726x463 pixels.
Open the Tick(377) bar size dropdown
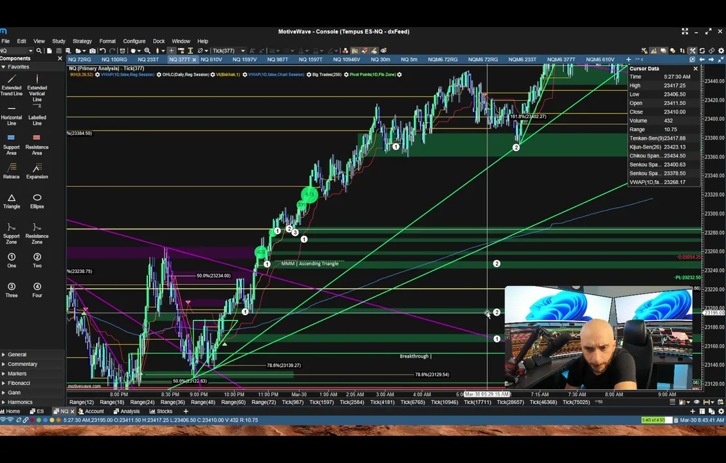click(x=242, y=50)
